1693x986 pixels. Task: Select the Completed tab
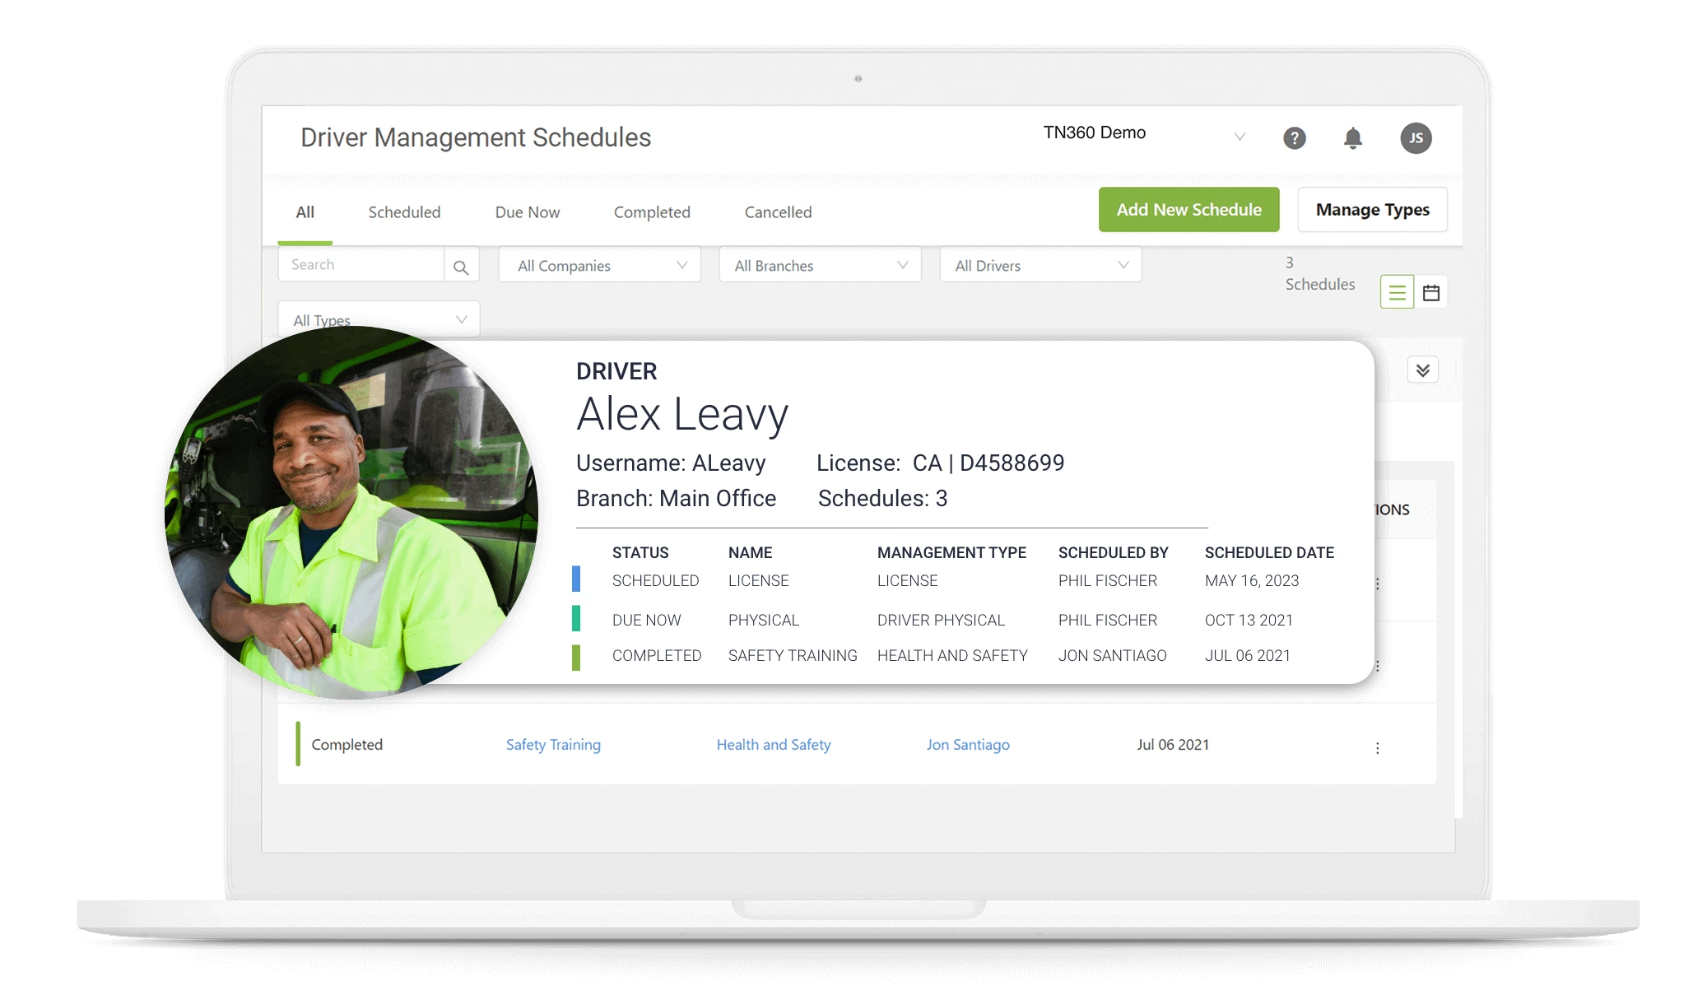(653, 212)
